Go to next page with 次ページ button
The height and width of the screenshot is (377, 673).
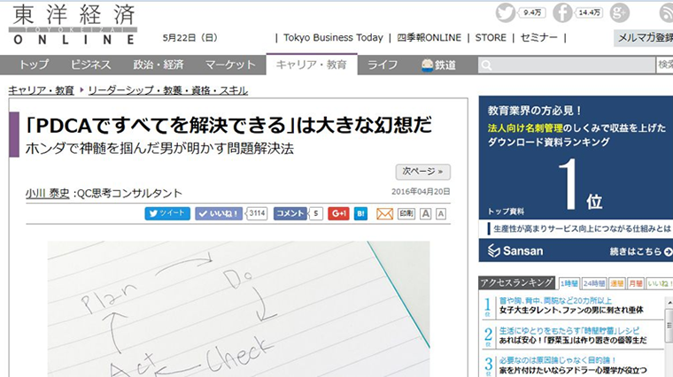(x=422, y=172)
